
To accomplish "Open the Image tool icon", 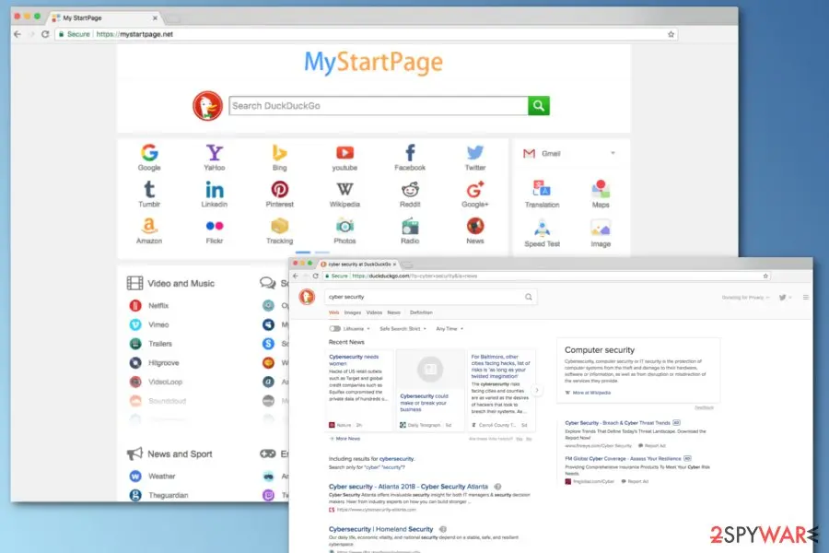I will (x=601, y=228).
